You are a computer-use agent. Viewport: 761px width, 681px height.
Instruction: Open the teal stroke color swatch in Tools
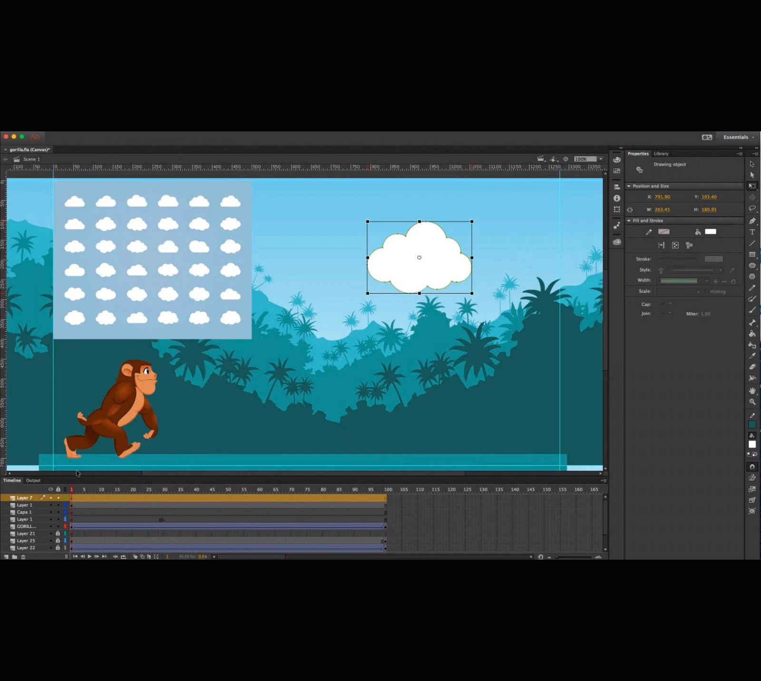pos(752,424)
